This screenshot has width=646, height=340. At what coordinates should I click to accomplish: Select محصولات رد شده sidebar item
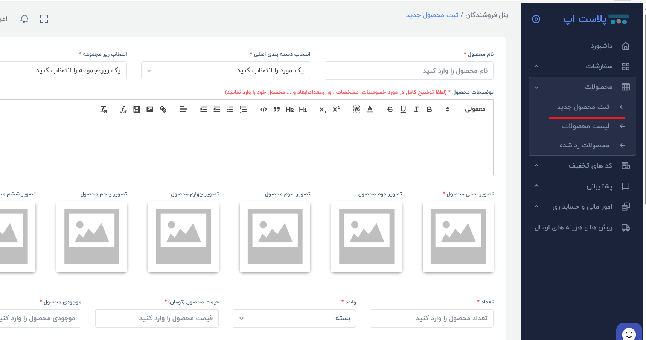coord(584,145)
